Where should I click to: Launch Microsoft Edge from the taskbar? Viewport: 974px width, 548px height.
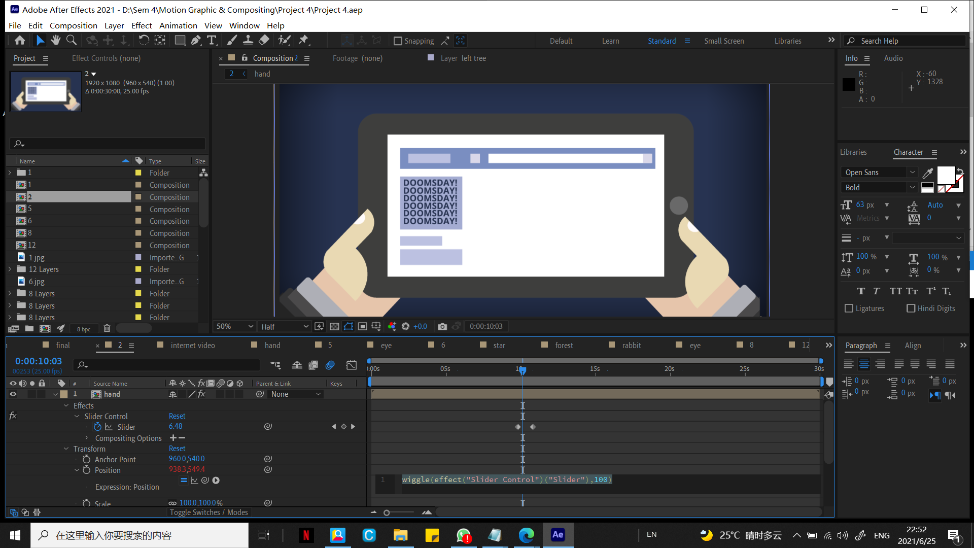527,535
